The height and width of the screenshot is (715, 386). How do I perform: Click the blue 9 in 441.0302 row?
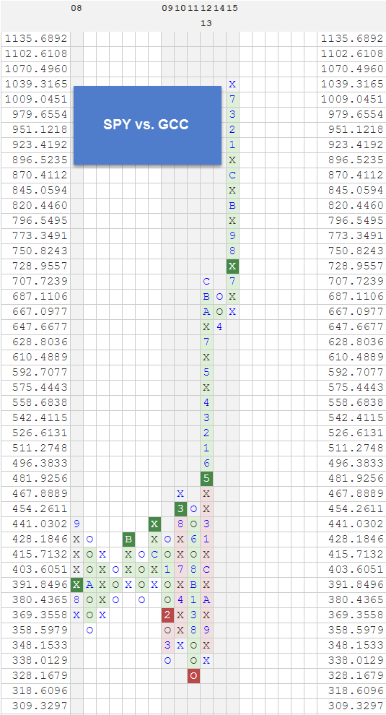(76, 524)
